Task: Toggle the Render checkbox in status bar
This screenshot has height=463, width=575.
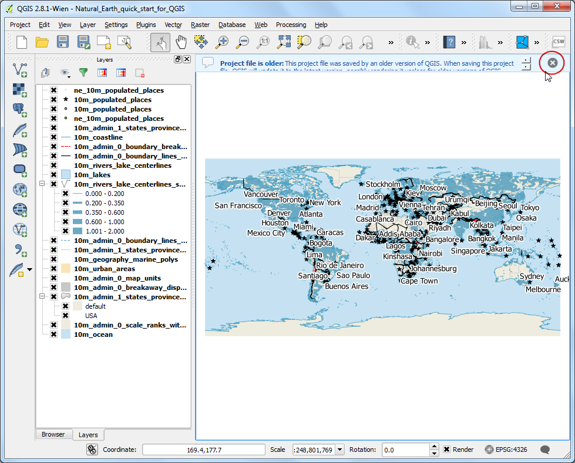Action: tap(446, 449)
